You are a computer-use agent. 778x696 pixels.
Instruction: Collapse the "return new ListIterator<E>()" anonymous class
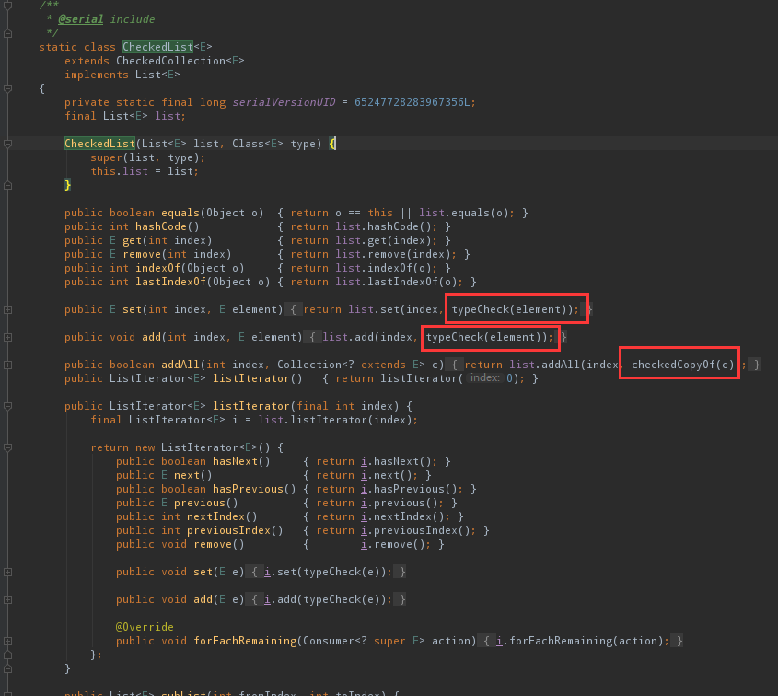(8, 447)
